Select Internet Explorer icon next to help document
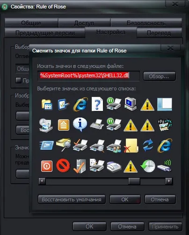Viewport: 189px width, 235px height. coord(80,104)
